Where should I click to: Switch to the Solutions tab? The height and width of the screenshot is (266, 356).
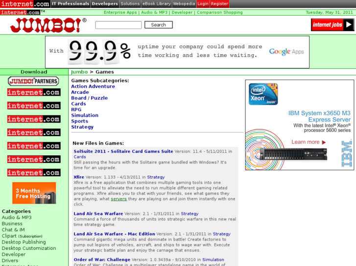pyautogui.click(x=130, y=3)
